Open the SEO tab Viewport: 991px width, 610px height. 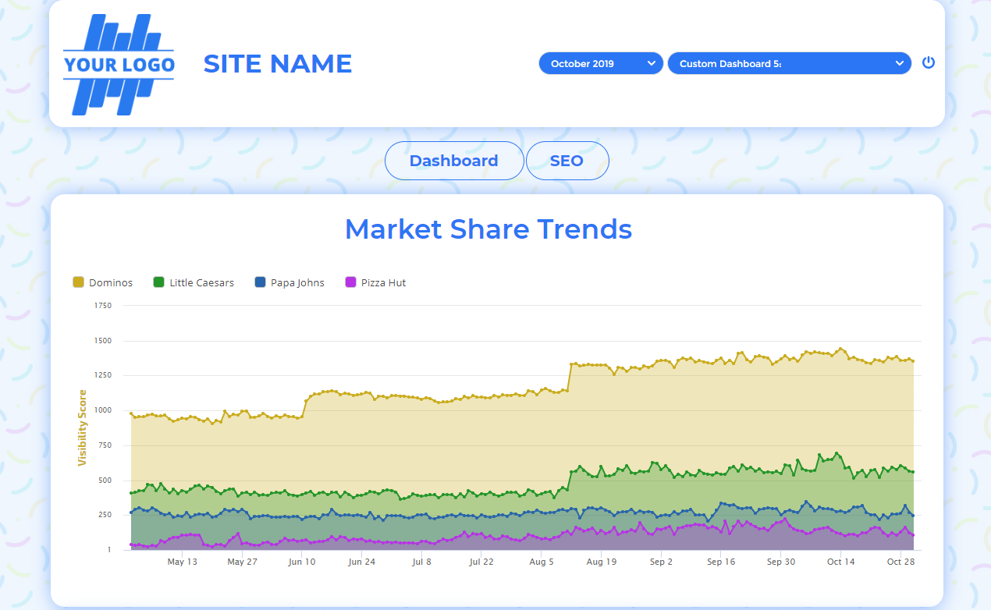click(567, 161)
